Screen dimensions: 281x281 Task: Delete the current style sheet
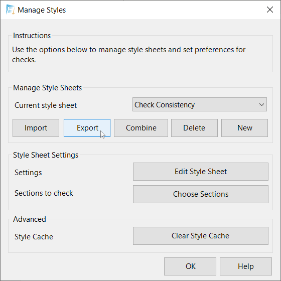194,128
